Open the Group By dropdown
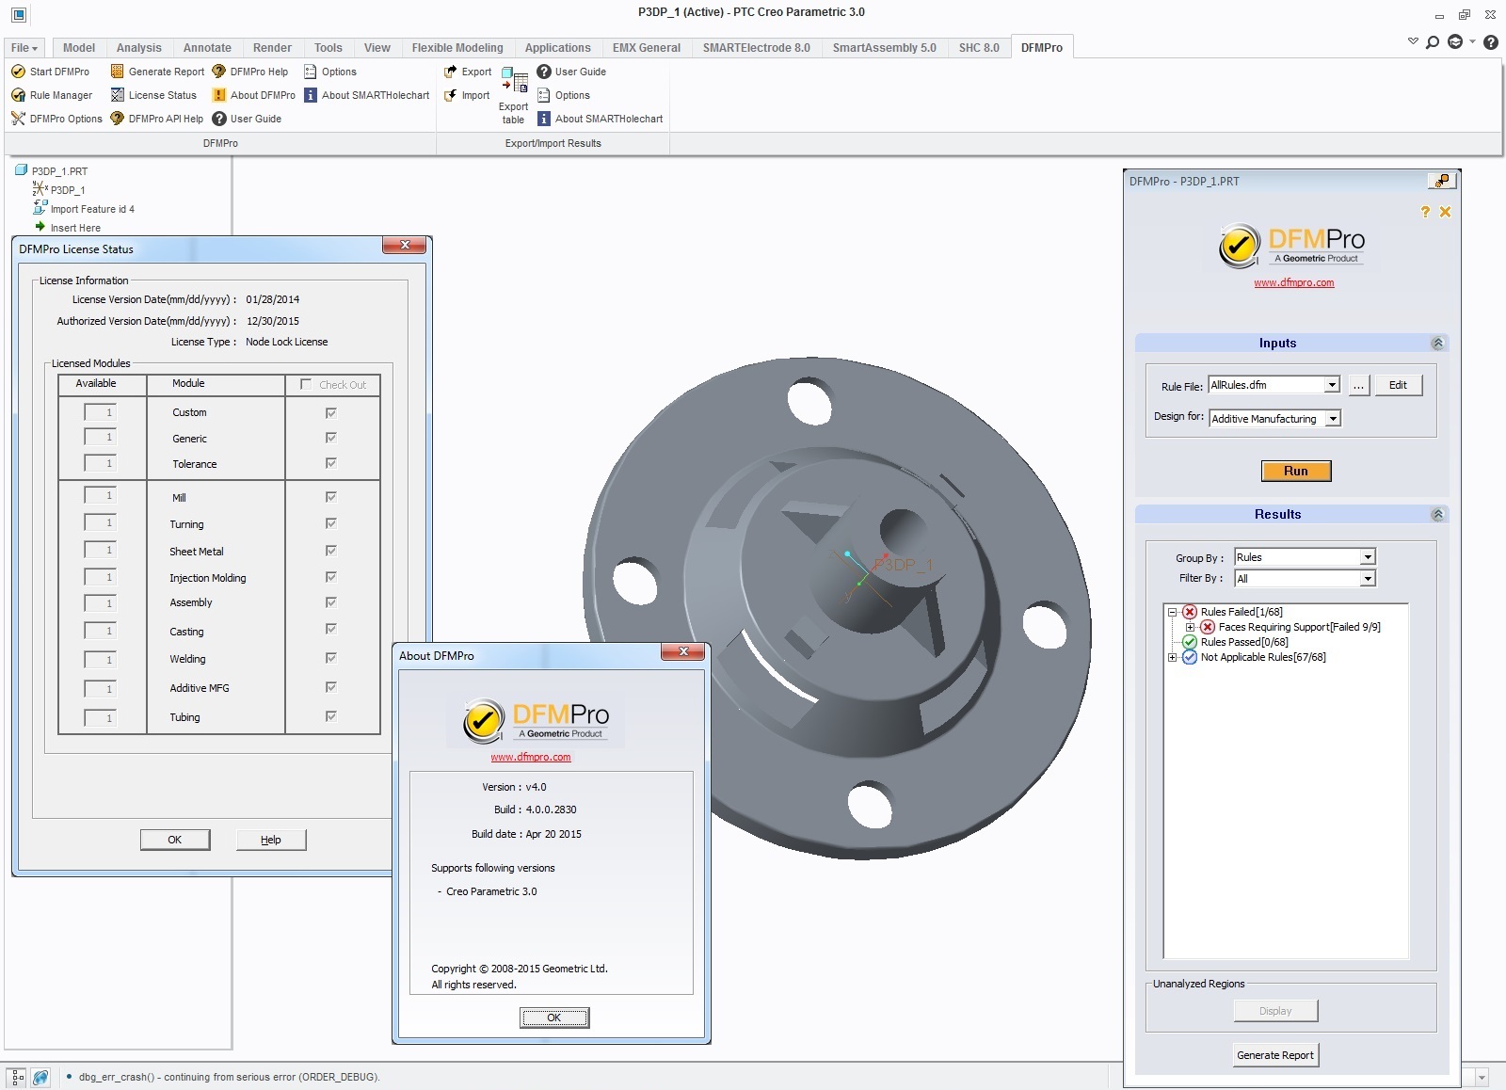The image size is (1506, 1090). coord(1368,557)
